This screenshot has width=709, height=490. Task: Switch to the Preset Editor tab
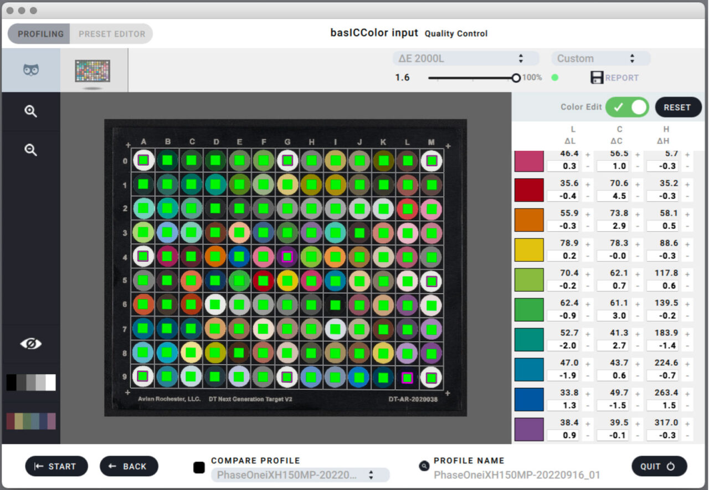pos(111,34)
